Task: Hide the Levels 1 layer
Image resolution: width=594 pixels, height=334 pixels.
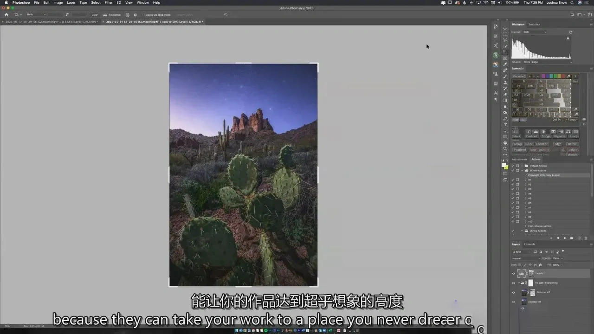Action: [513, 273]
